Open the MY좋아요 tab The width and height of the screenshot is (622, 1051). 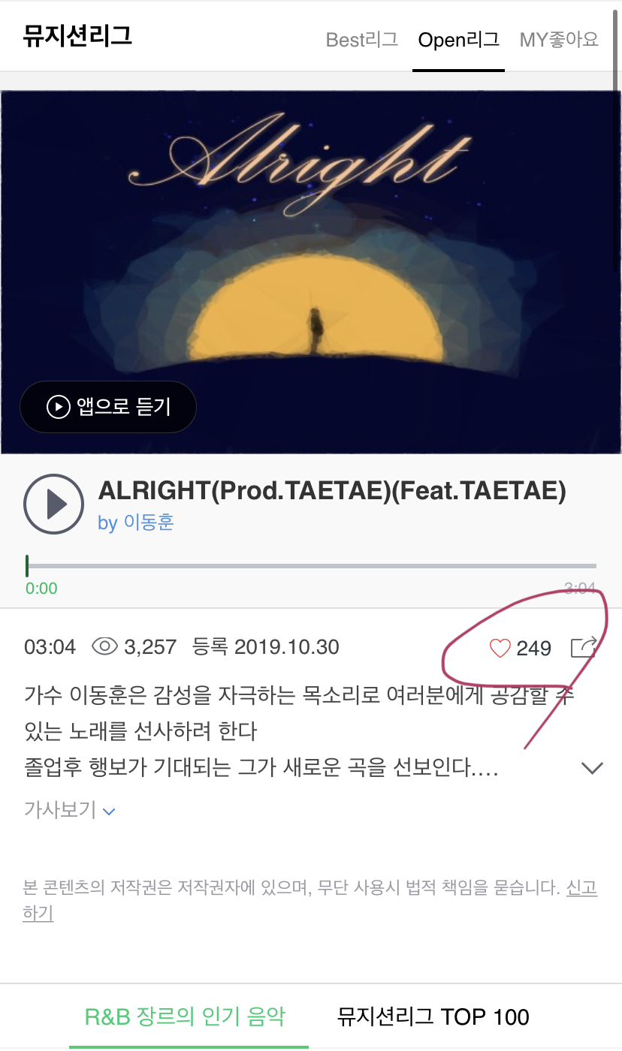(x=559, y=40)
